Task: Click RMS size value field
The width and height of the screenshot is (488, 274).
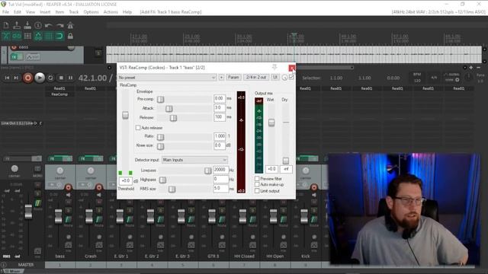Action: (220, 188)
